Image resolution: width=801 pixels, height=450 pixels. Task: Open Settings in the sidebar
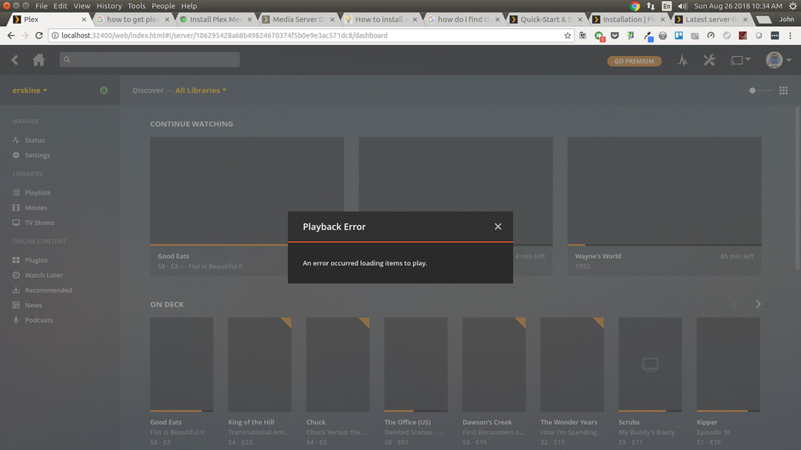pos(37,155)
